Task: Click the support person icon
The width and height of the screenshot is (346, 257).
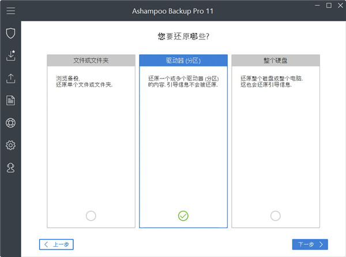Action: (x=10, y=167)
